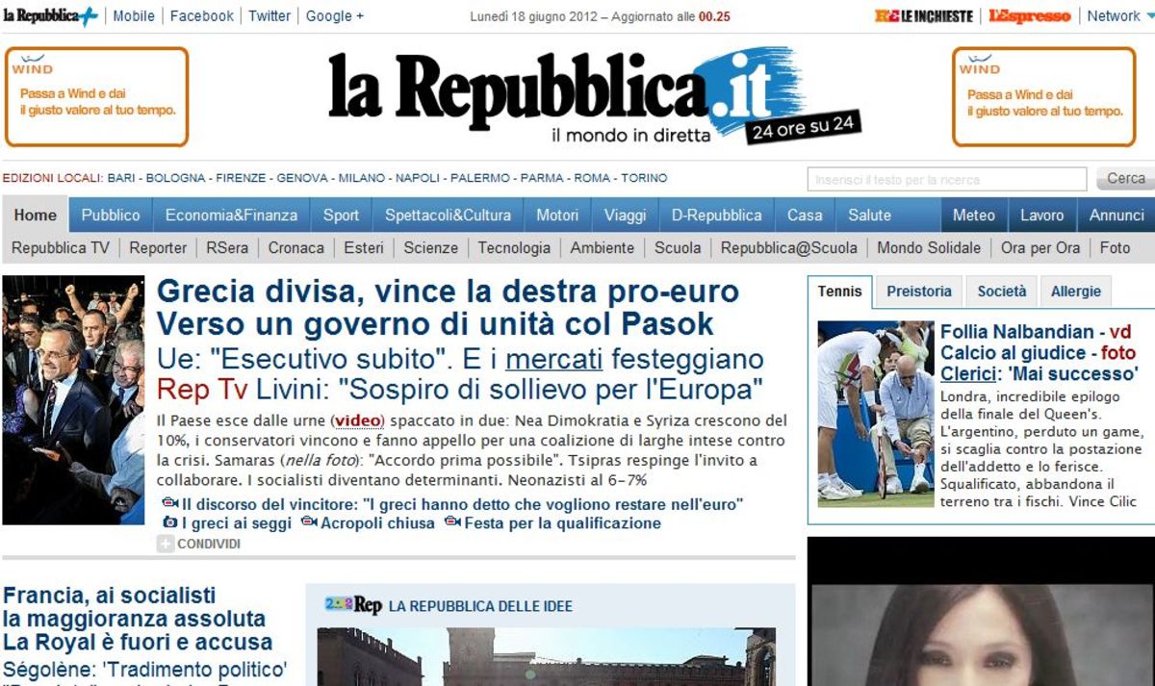Open the Google + link in top bar
This screenshot has height=686, width=1155.
[335, 16]
